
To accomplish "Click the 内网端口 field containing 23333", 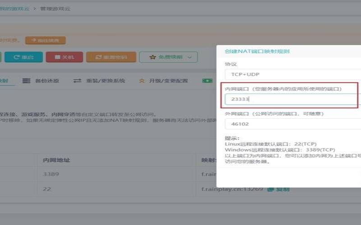I will point(293,99).
